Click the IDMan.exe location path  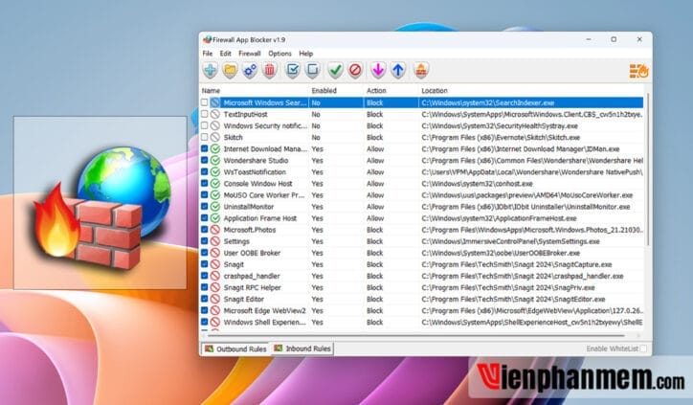pyautogui.click(x=520, y=149)
